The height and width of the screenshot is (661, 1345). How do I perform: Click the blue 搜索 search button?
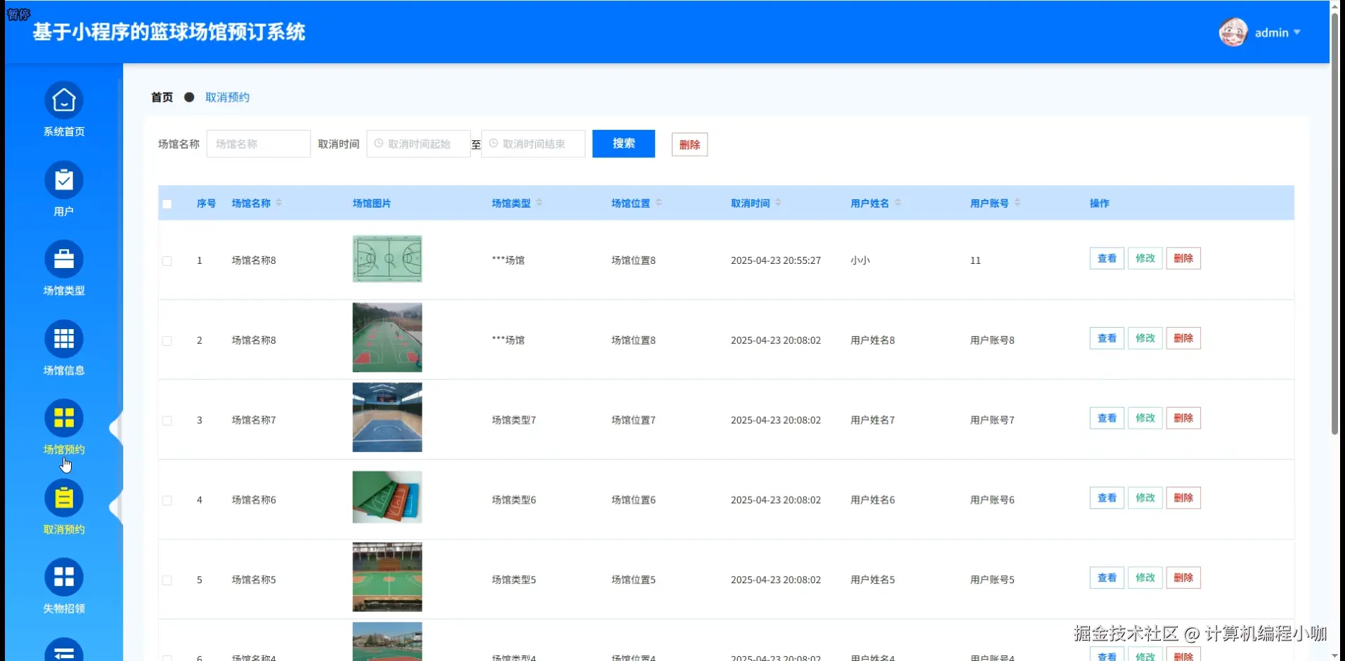pyautogui.click(x=623, y=144)
